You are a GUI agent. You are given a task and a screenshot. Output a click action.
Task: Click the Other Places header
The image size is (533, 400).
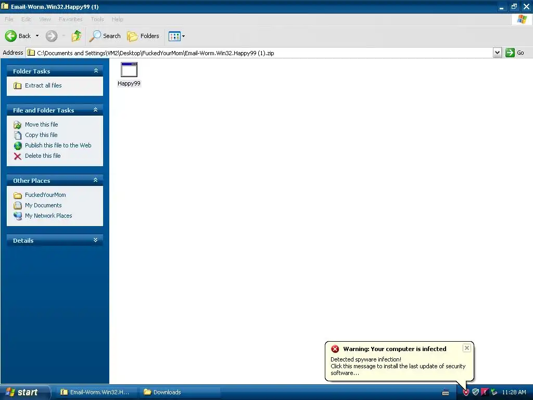pos(55,181)
